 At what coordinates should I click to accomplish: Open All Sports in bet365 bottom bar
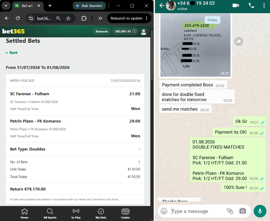click(x=50, y=214)
